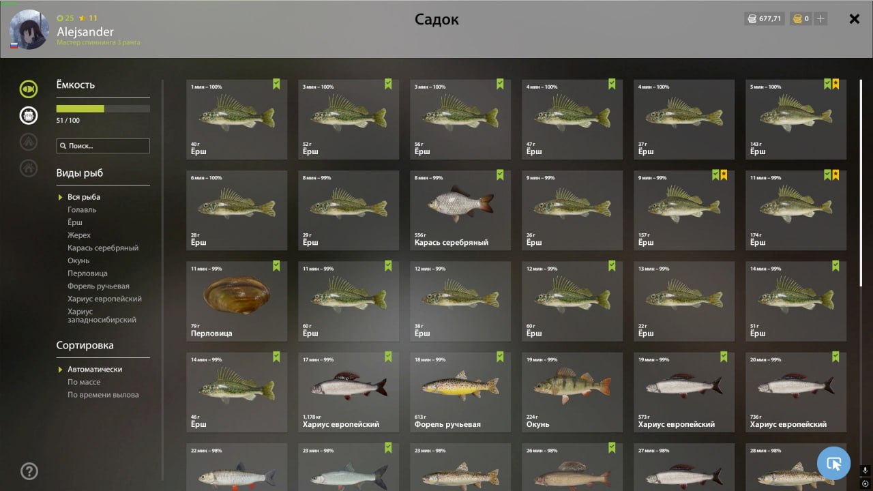This screenshot has height=491, width=873.
Task: Click the blue cursor mode button
Action: click(x=833, y=464)
